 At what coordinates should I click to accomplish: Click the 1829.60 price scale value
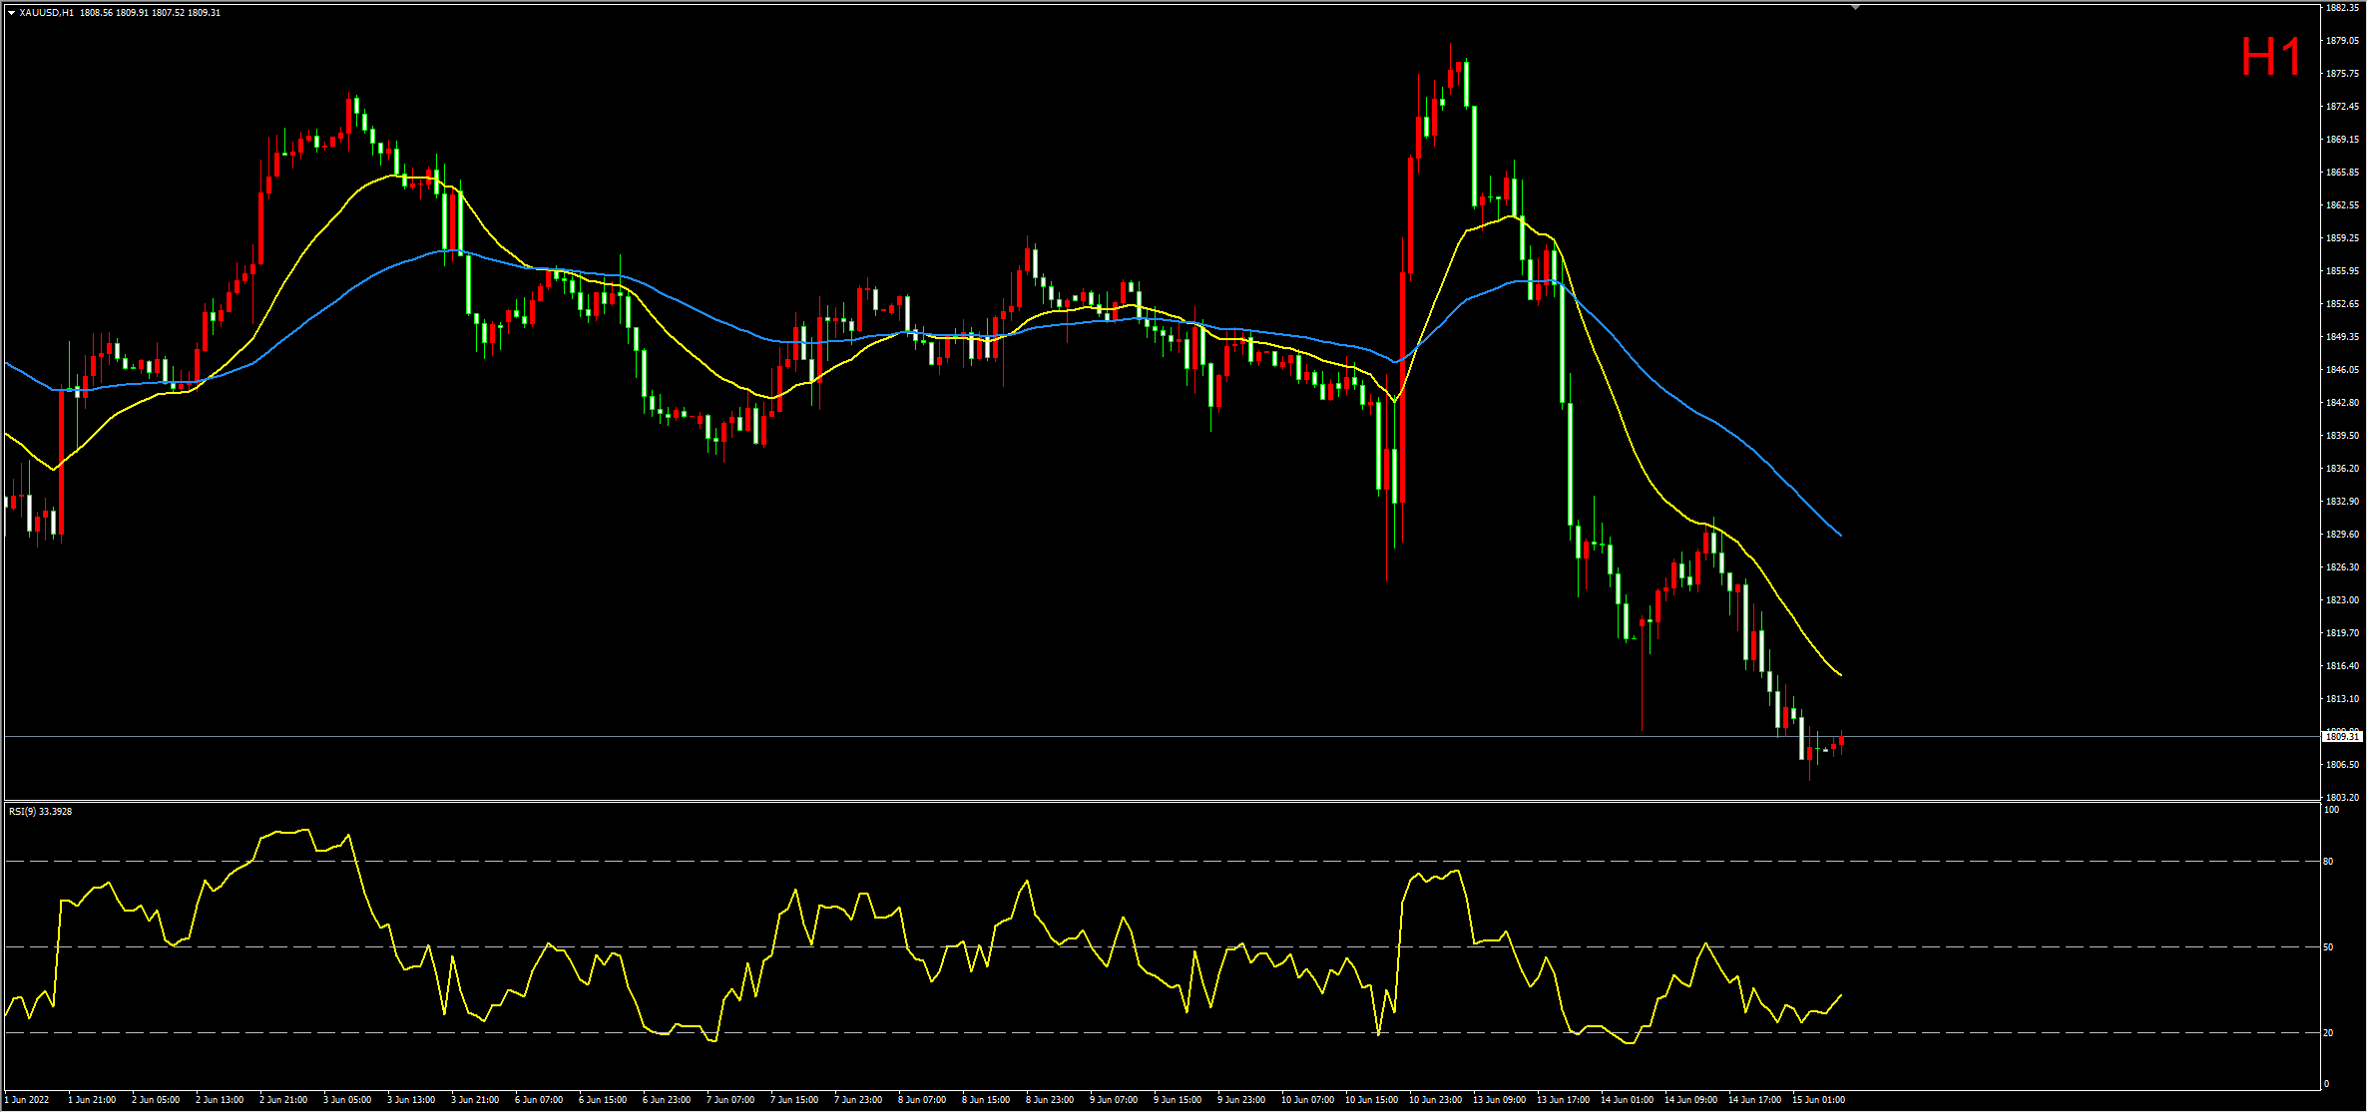(x=2342, y=535)
